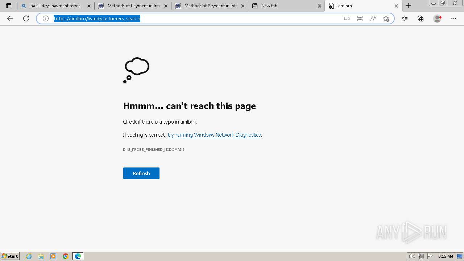Viewport: 464px width, 261px height.
Task: Switch to the 'oa 90 days payment terms' tab
Action: click(x=56, y=6)
